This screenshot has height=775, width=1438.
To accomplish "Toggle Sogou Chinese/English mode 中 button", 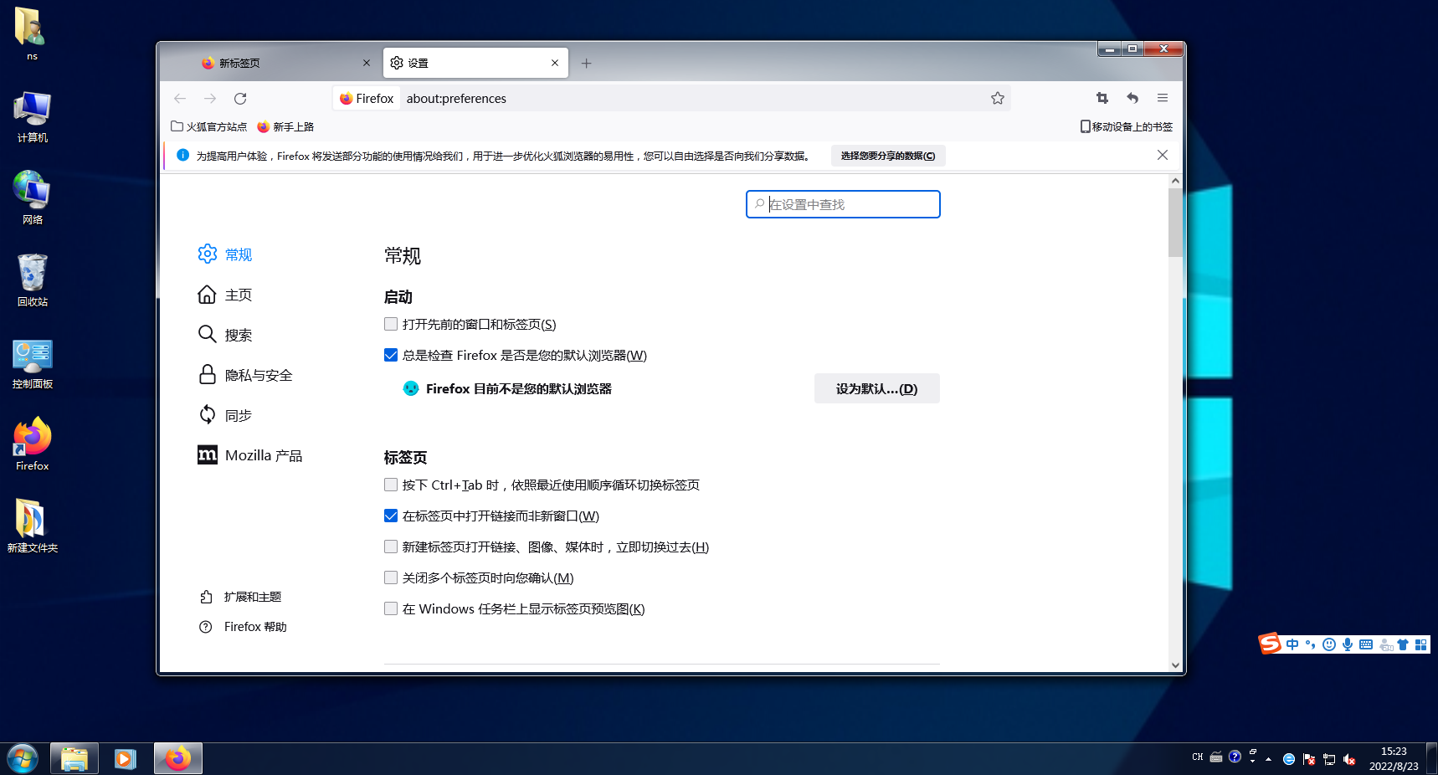I will [1292, 644].
